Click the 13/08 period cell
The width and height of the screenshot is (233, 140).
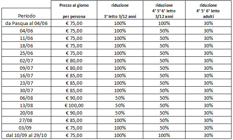[26, 105]
